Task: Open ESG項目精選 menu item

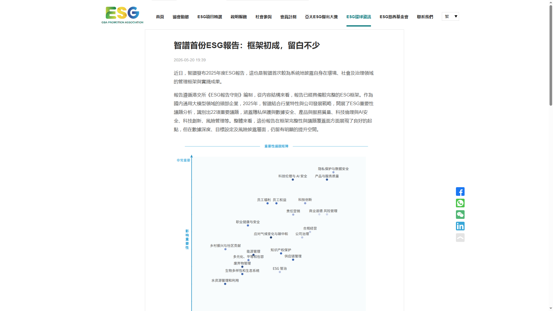Action: (210, 17)
